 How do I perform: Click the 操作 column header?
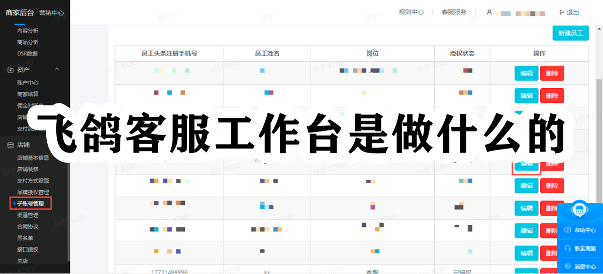539,53
